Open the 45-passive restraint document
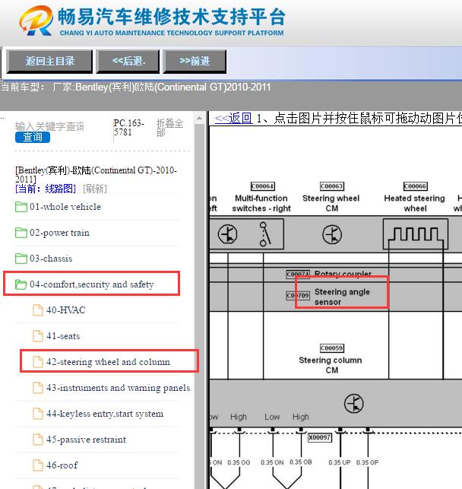The height and width of the screenshot is (489, 462). (86, 440)
